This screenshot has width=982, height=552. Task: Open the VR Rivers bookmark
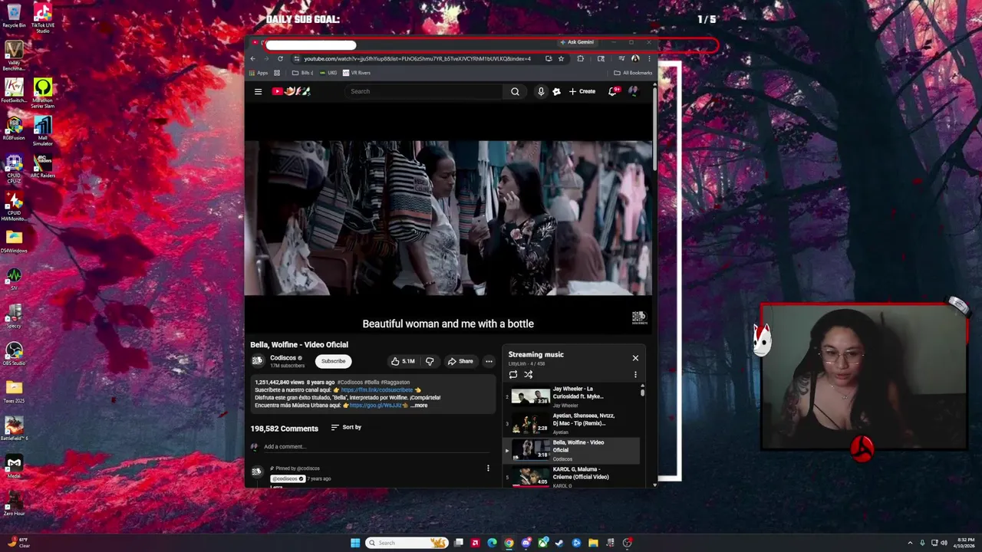click(x=357, y=73)
